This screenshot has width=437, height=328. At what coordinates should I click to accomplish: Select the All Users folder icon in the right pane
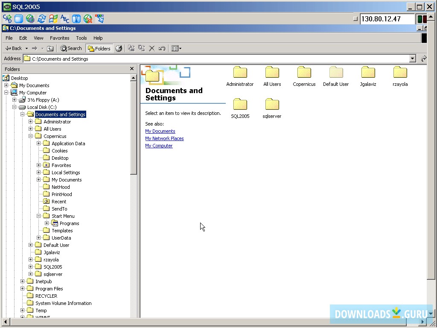[x=272, y=72]
